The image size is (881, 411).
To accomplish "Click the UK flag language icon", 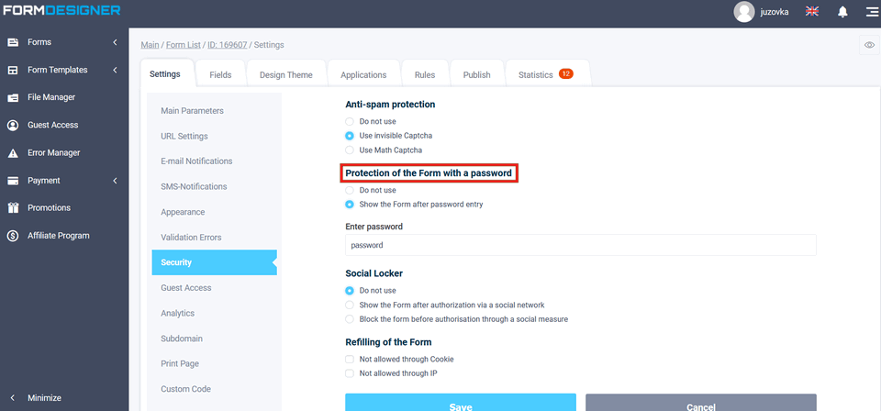I will pyautogui.click(x=812, y=12).
